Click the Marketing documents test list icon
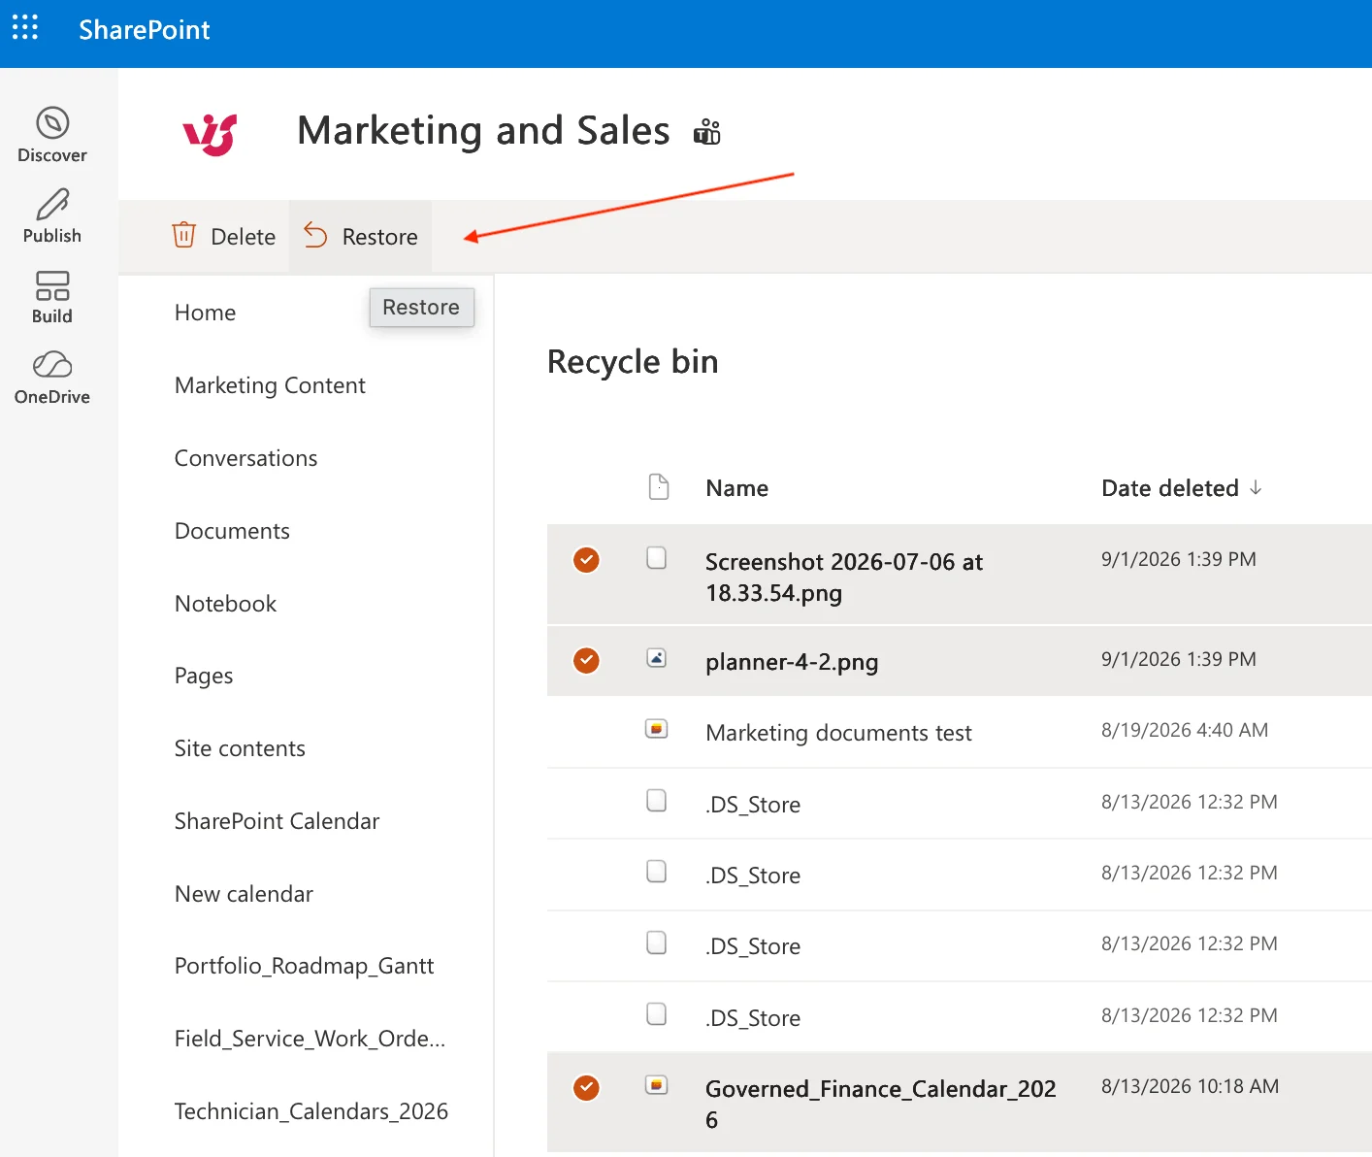This screenshot has height=1157, width=1372. [x=657, y=728]
